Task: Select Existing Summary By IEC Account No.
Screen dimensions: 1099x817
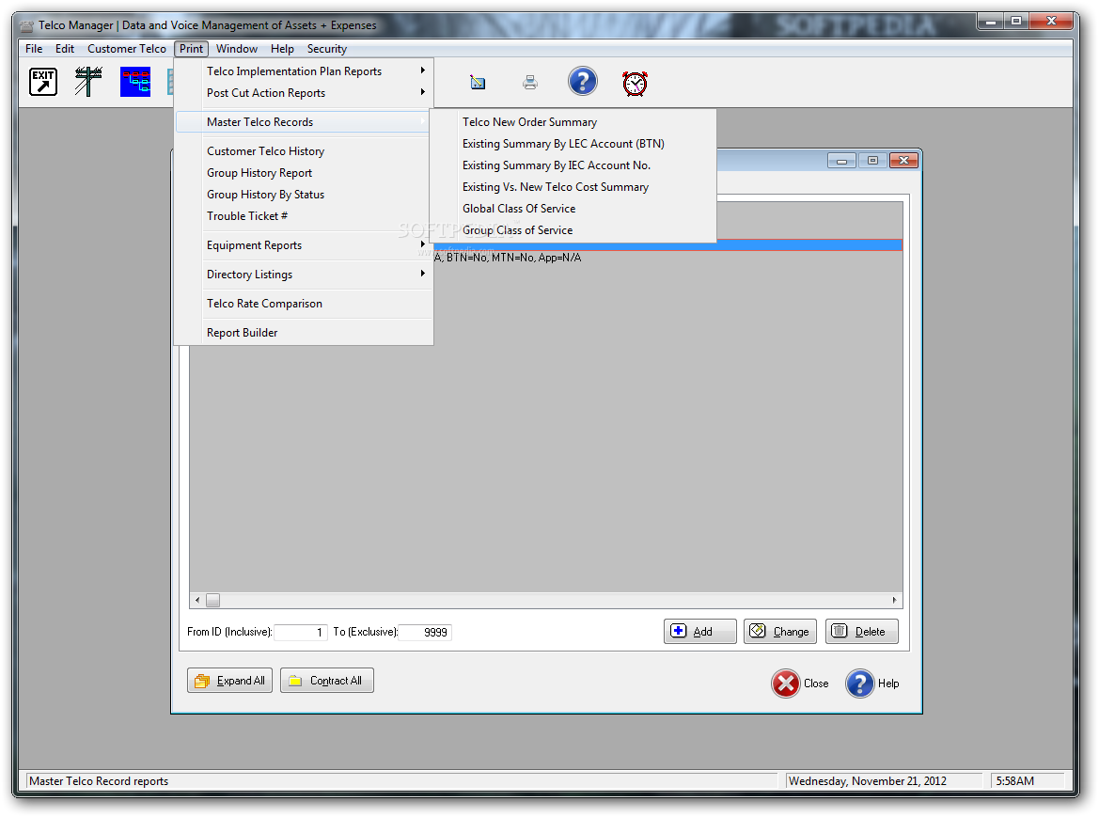Action: 573,165
